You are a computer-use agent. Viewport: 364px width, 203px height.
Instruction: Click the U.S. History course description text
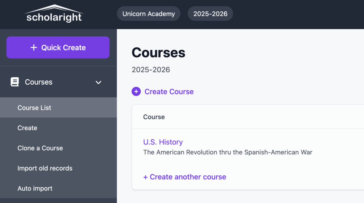pyautogui.click(x=227, y=152)
